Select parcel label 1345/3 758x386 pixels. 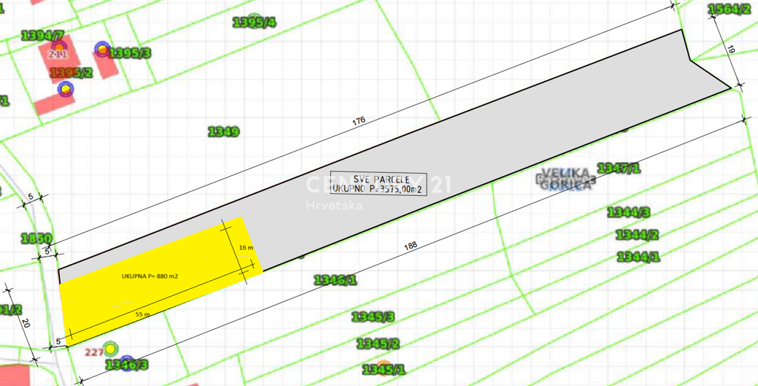coord(373,317)
